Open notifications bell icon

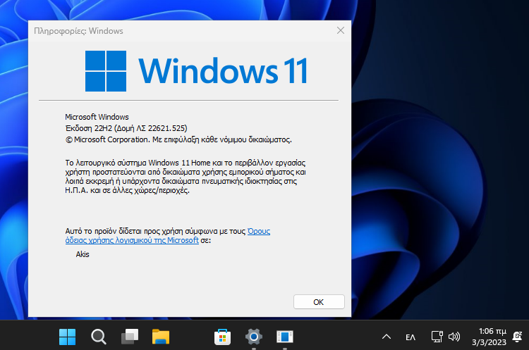pyautogui.click(x=517, y=336)
